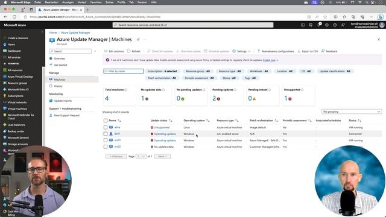
Task: Open New Support Request
Action: (67, 115)
